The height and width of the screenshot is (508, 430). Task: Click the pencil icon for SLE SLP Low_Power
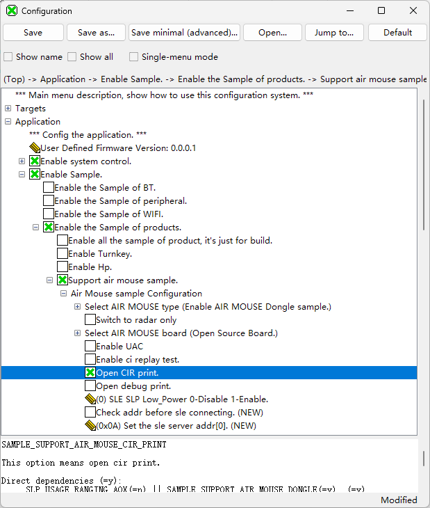click(x=90, y=399)
